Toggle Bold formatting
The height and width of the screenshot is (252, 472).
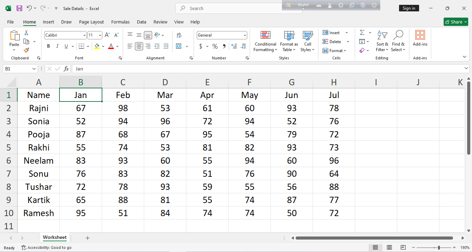48,46
